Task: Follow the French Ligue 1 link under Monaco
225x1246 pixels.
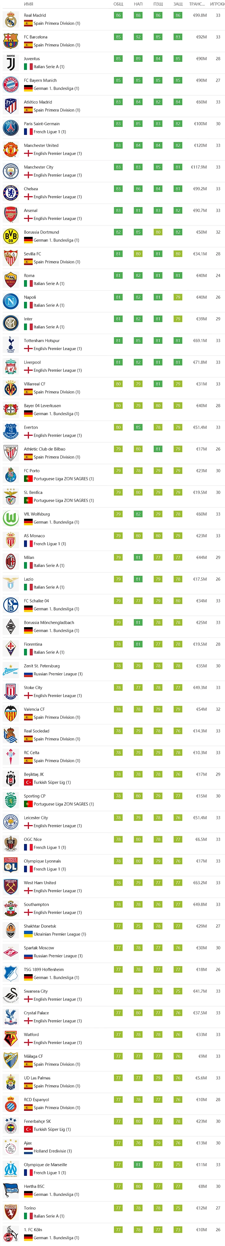Action: coord(50,544)
